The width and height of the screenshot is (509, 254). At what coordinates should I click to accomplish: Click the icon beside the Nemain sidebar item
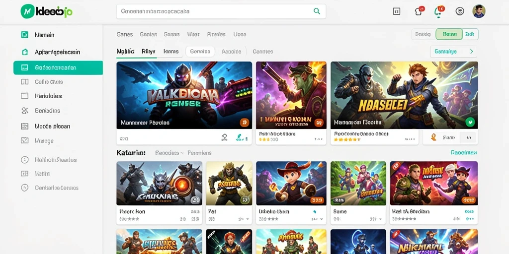click(x=24, y=35)
